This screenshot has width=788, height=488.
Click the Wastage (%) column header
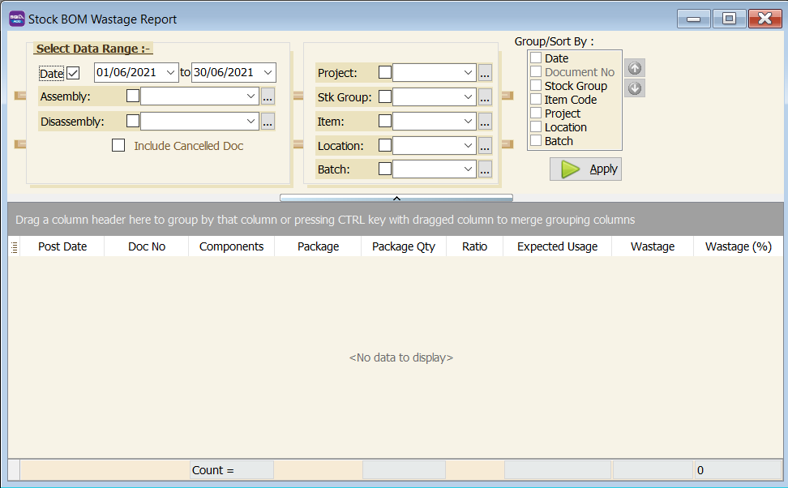click(738, 246)
